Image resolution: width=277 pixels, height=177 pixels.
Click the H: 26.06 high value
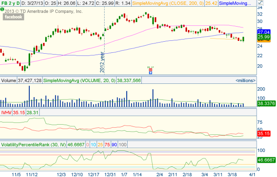(66, 3)
